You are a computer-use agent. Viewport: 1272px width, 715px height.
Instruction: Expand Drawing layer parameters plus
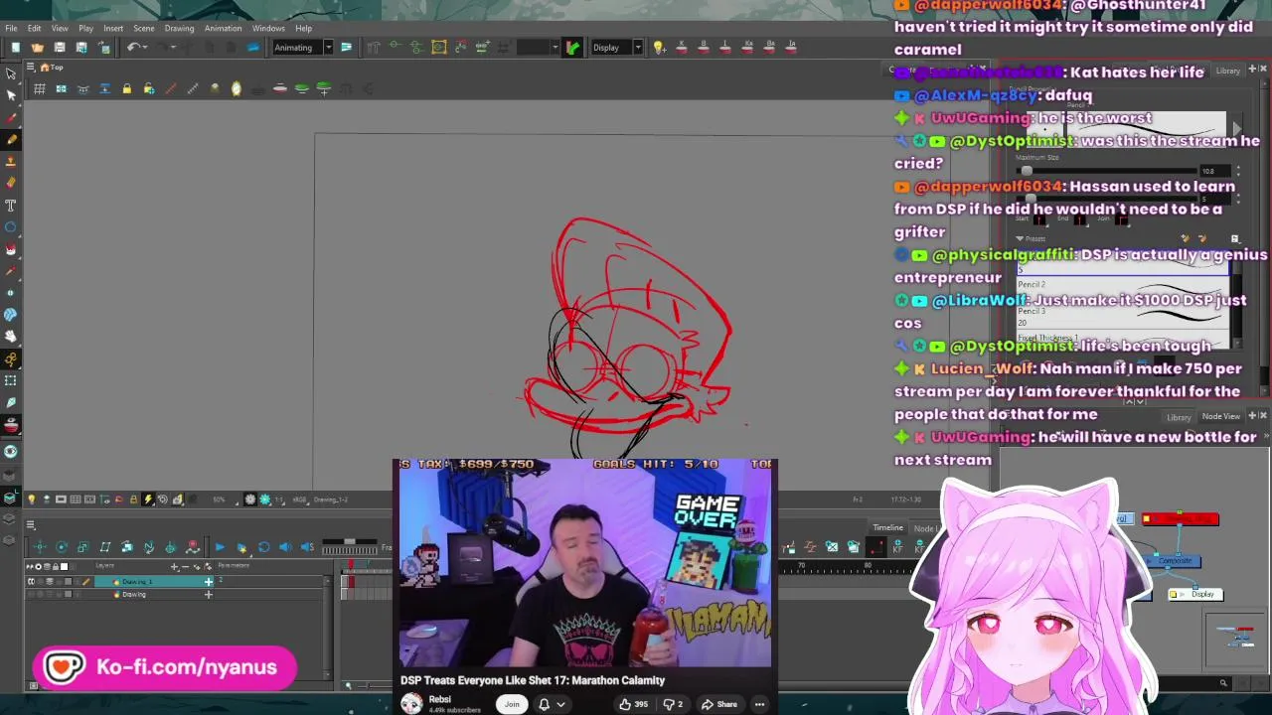pos(209,595)
